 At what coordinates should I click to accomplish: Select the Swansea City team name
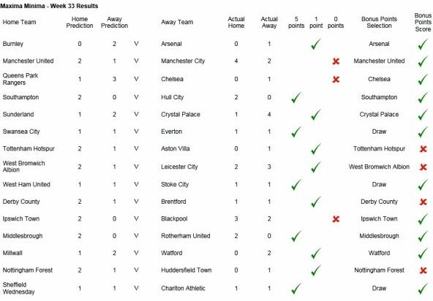point(21,132)
